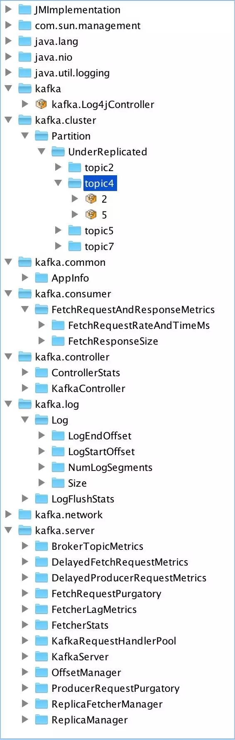Select the LogEndOffset entry
This screenshot has width=235, height=740.
click(100, 436)
